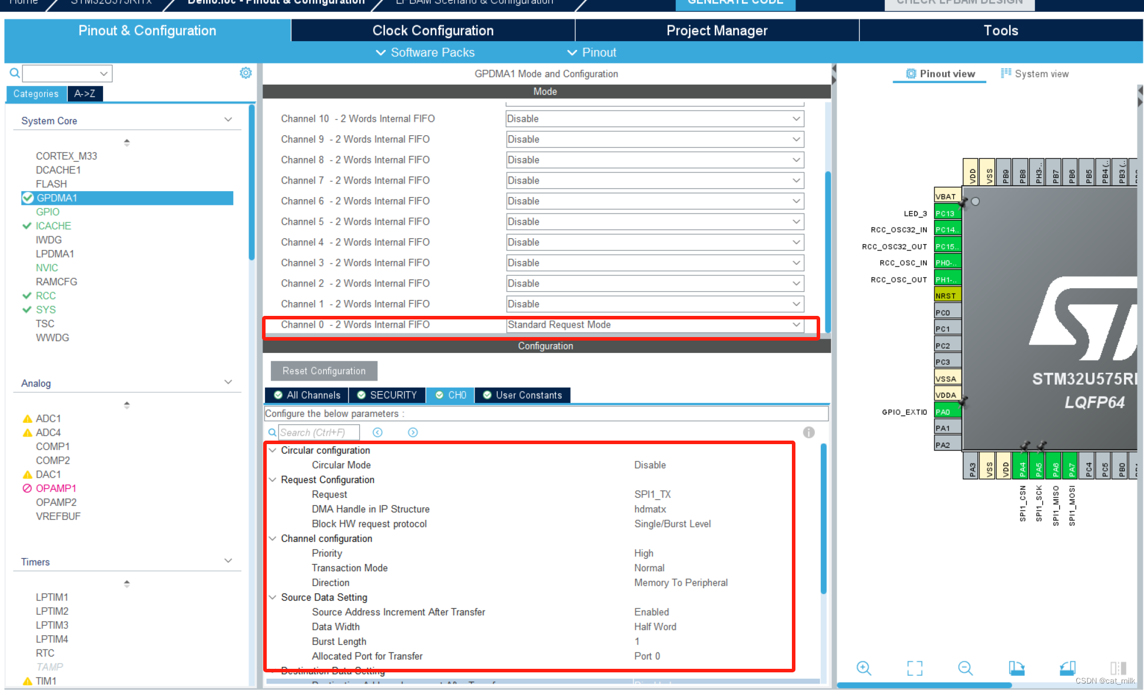The height and width of the screenshot is (690, 1144).
Task: Collapse the System Core category
Action: [x=228, y=120]
